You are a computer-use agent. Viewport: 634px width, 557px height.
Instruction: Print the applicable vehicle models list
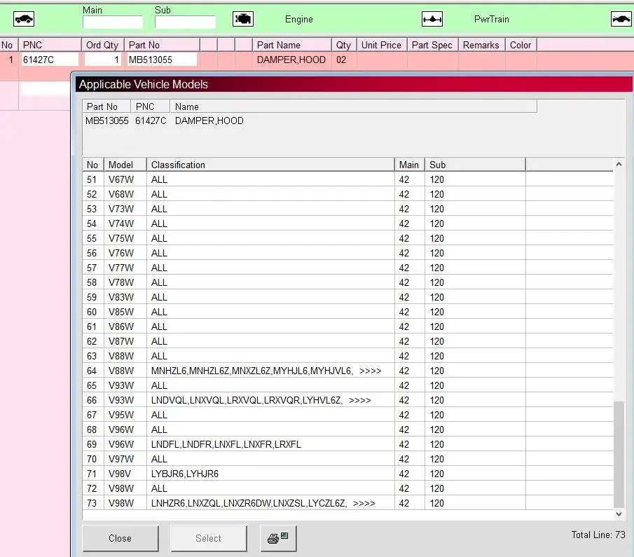coord(278,538)
